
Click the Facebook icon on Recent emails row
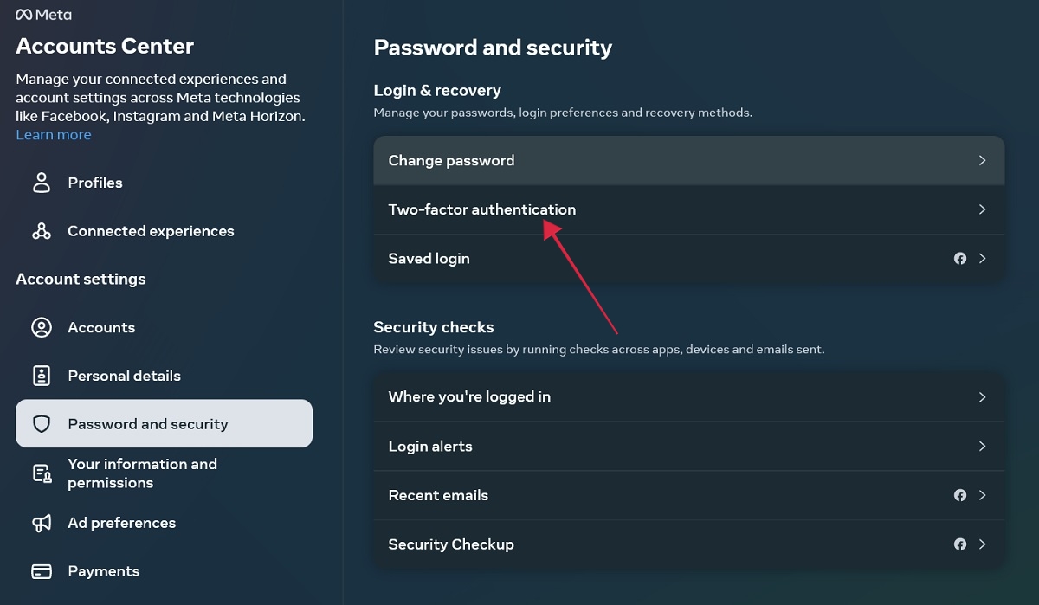click(960, 495)
